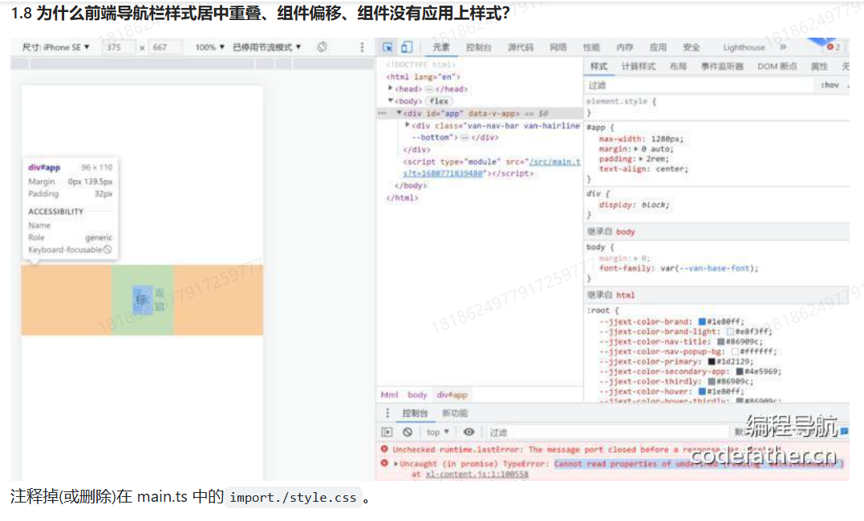Open the 内存 tab
This screenshot has height=521, width=864.
[x=624, y=47]
